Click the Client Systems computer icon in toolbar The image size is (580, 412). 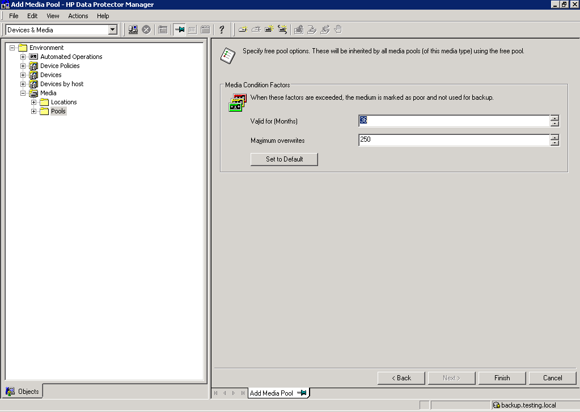pyautogui.click(x=133, y=29)
